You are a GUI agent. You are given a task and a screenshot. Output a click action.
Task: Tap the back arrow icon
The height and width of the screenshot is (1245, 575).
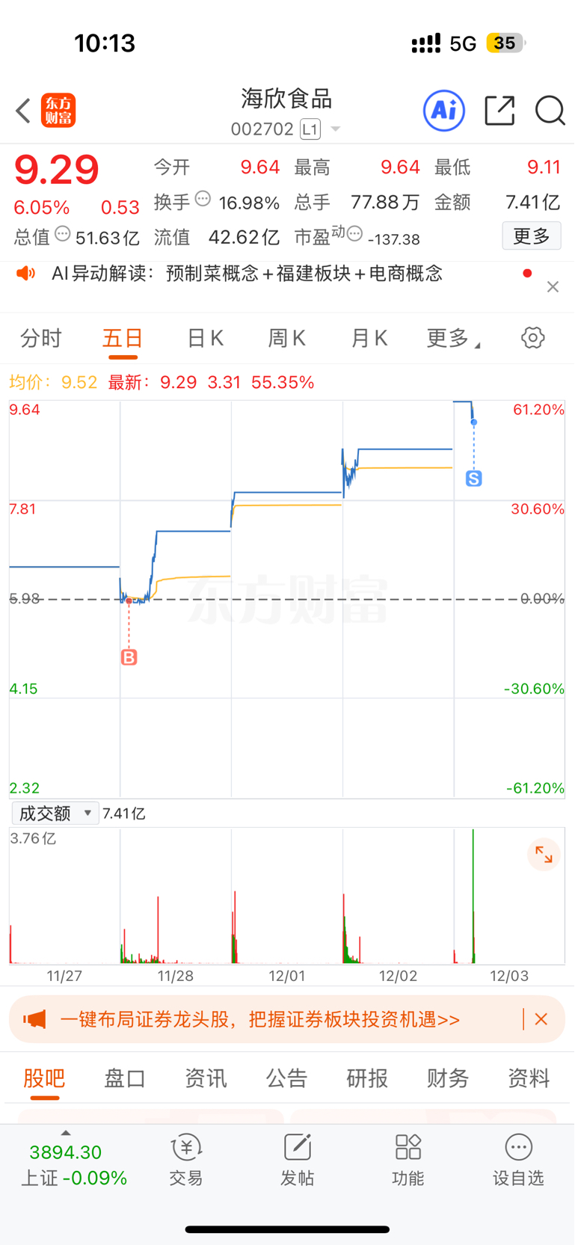coord(23,111)
